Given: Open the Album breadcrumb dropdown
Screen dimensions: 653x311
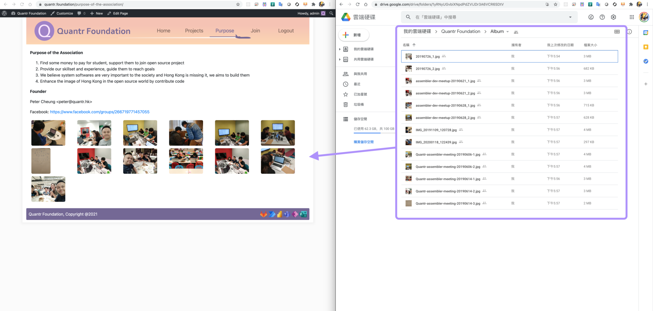Looking at the screenshot, I should (x=507, y=31).
